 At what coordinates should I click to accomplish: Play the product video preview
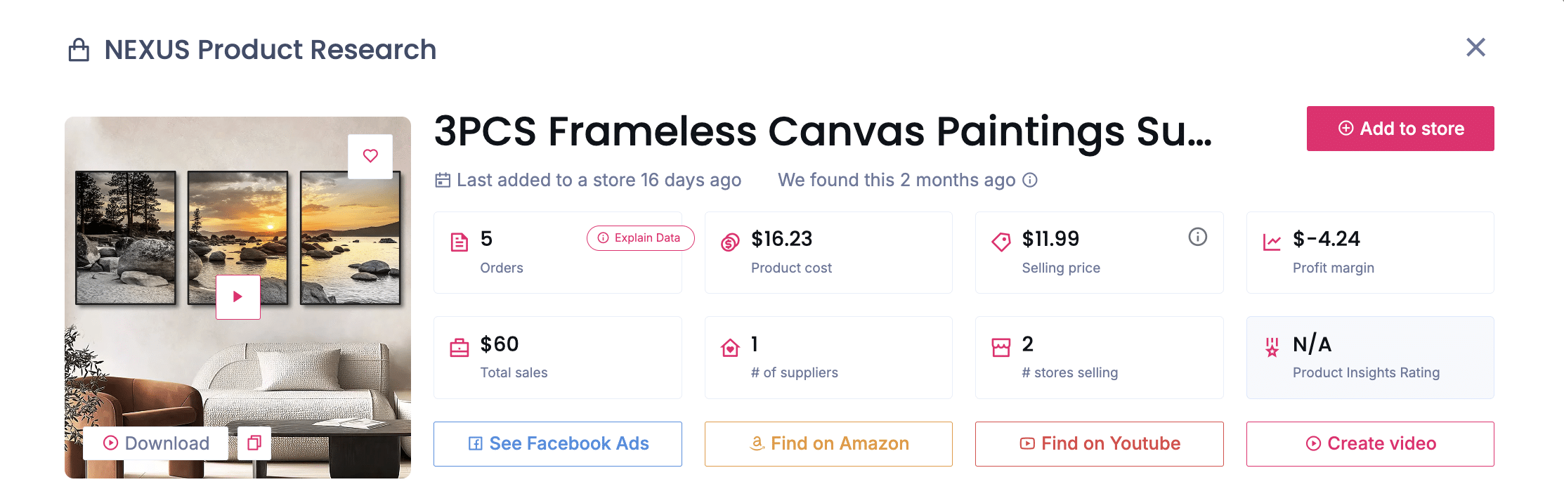238,297
